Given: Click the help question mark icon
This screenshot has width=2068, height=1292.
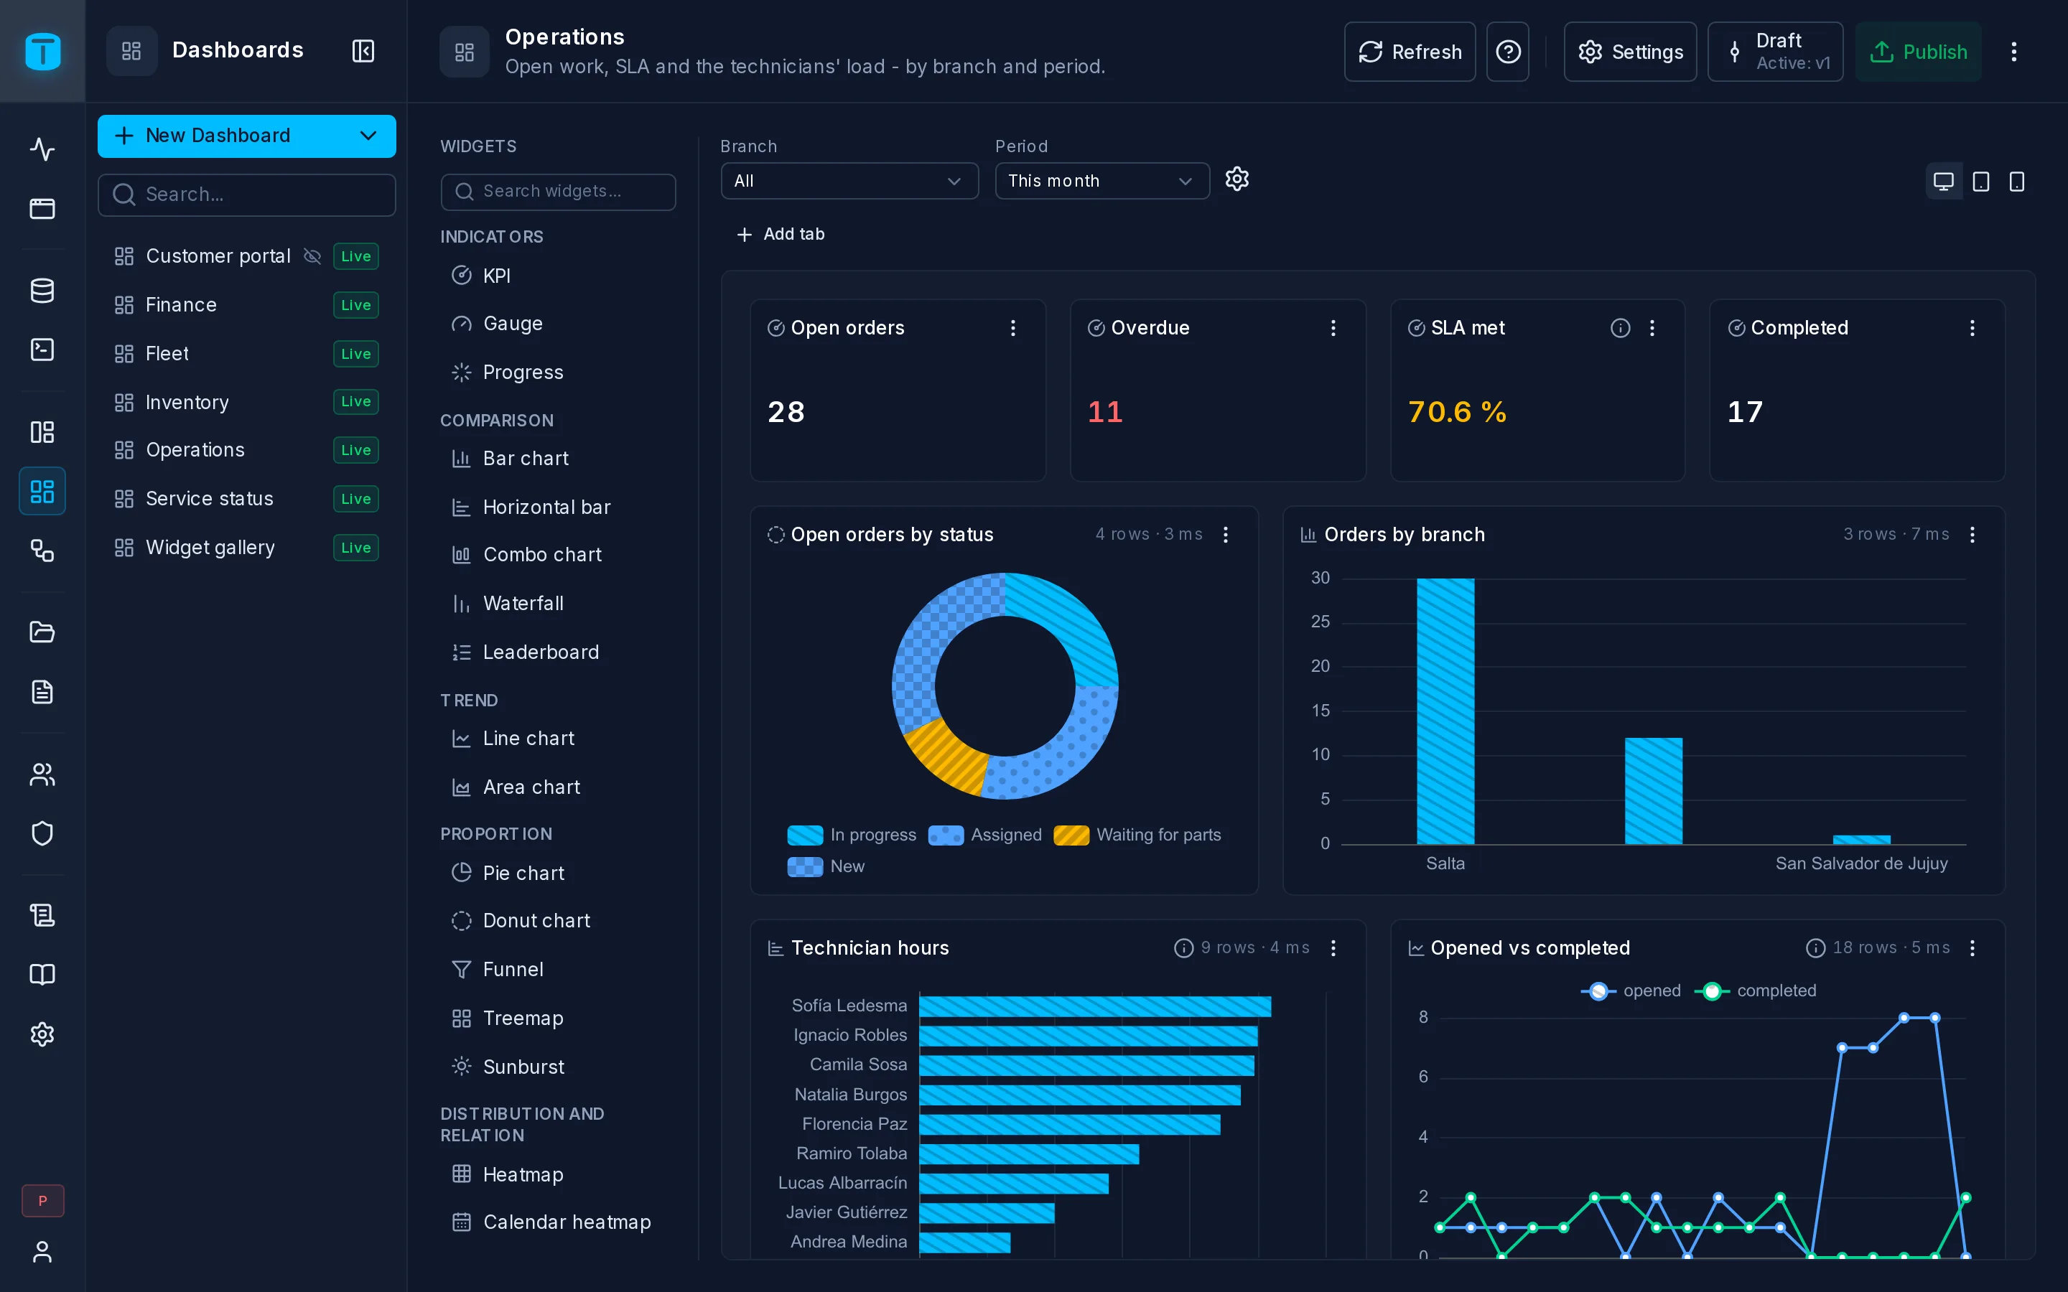Looking at the screenshot, I should click(x=1507, y=52).
